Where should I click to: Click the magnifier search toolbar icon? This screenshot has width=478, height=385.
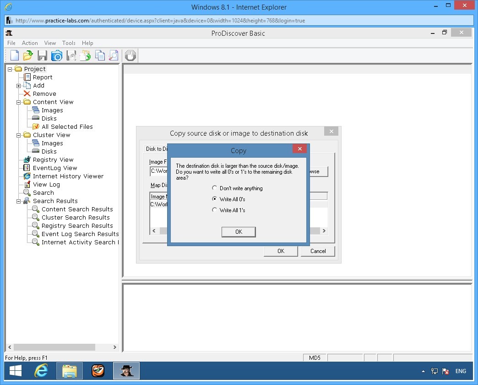click(114, 56)
